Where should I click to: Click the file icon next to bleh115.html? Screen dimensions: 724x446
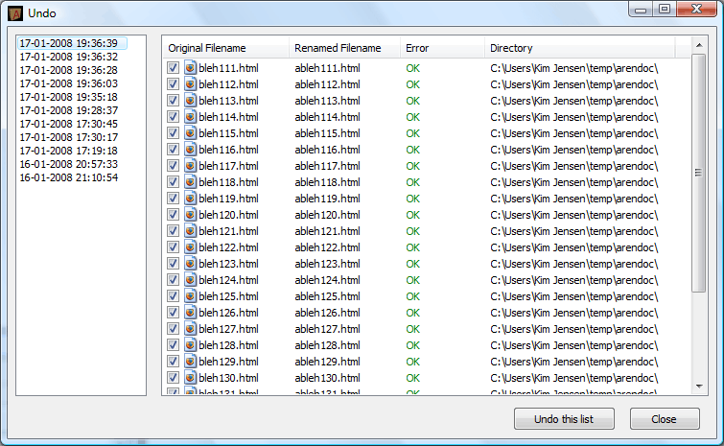[190, 133]
